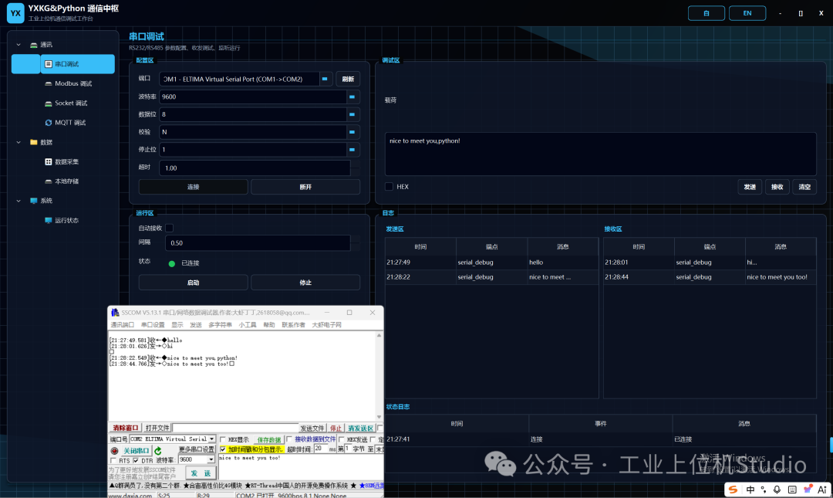Image resolution: width=833 pixels, height=498 pixels.
Task: Open SSCOM 波特率 9600 dropdown
Action: click(211, 459)
